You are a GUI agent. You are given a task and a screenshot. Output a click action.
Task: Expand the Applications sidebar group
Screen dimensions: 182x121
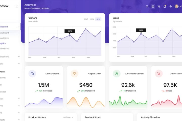point(19,57)
